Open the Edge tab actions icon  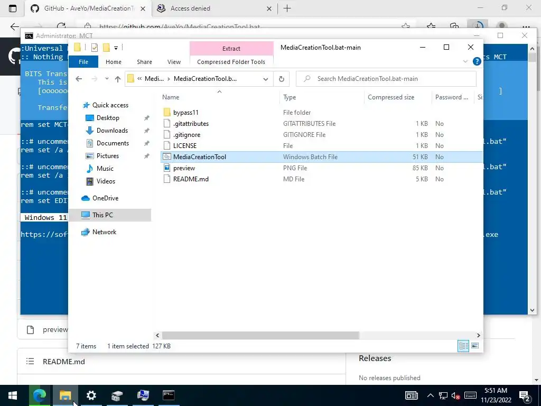13,8
